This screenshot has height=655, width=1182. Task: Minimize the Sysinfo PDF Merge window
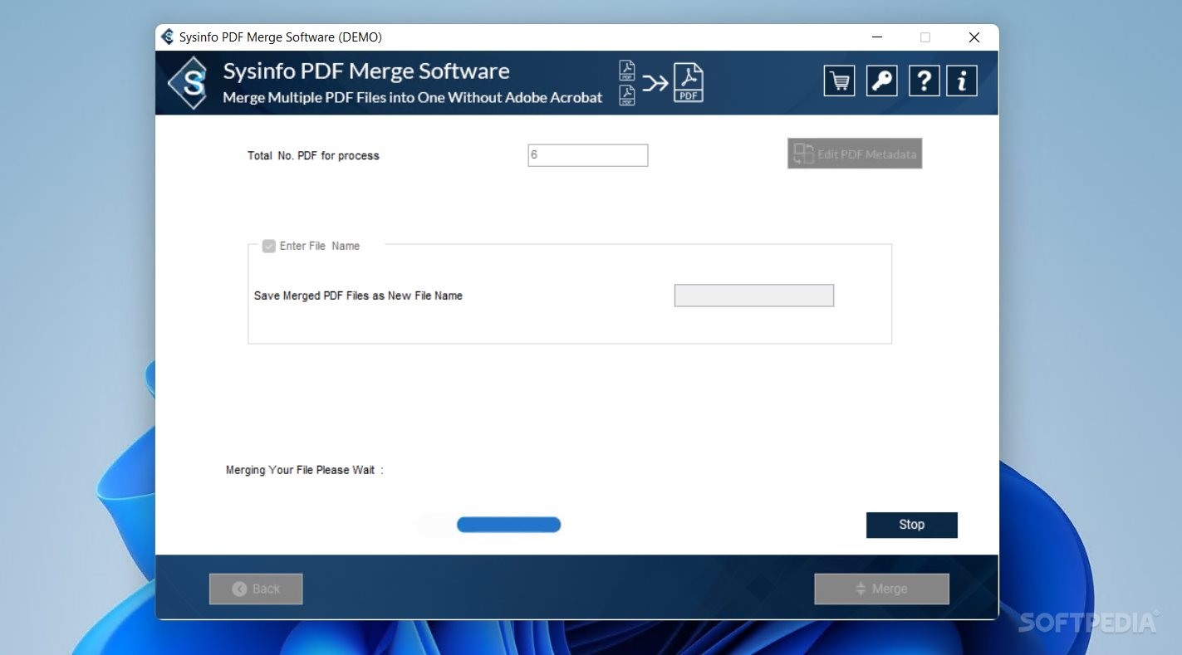[x=877, y=37]
